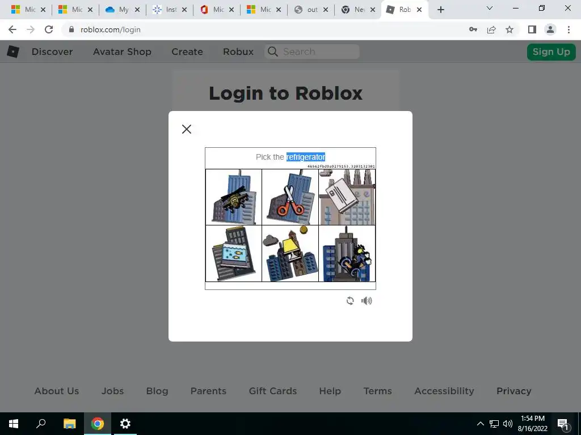Screen dimensions: 581x435
Task: Go back with the browser back arrow
Action: tap(12, 29)
